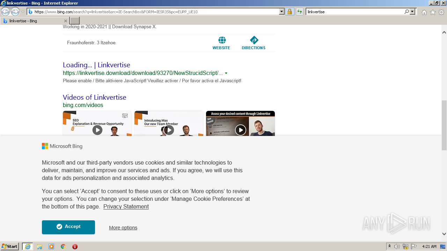447x251 pixels.
Task: Run search with the magnifier icon
Action: point(406,12)
